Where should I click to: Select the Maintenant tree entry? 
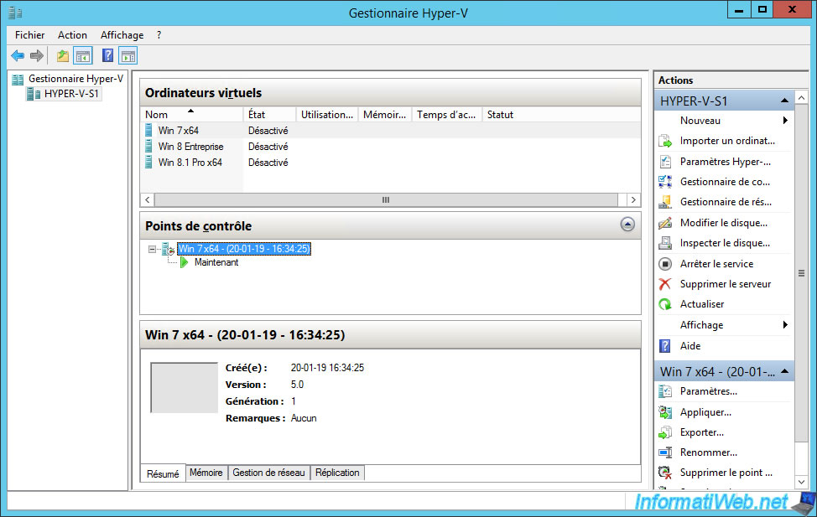(216, 262)
